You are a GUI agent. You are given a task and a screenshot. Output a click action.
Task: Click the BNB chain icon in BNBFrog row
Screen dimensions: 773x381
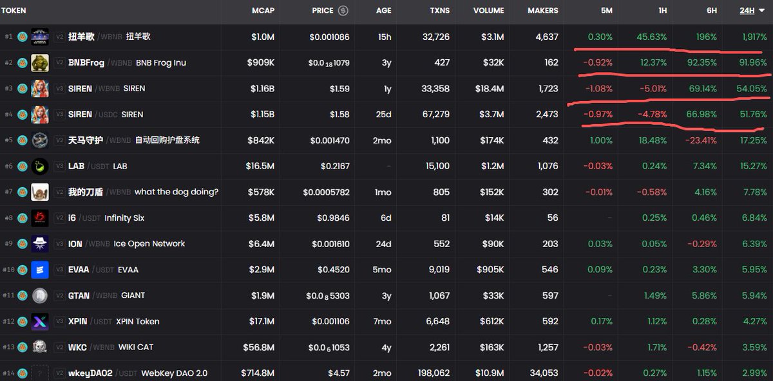point(22,62)
